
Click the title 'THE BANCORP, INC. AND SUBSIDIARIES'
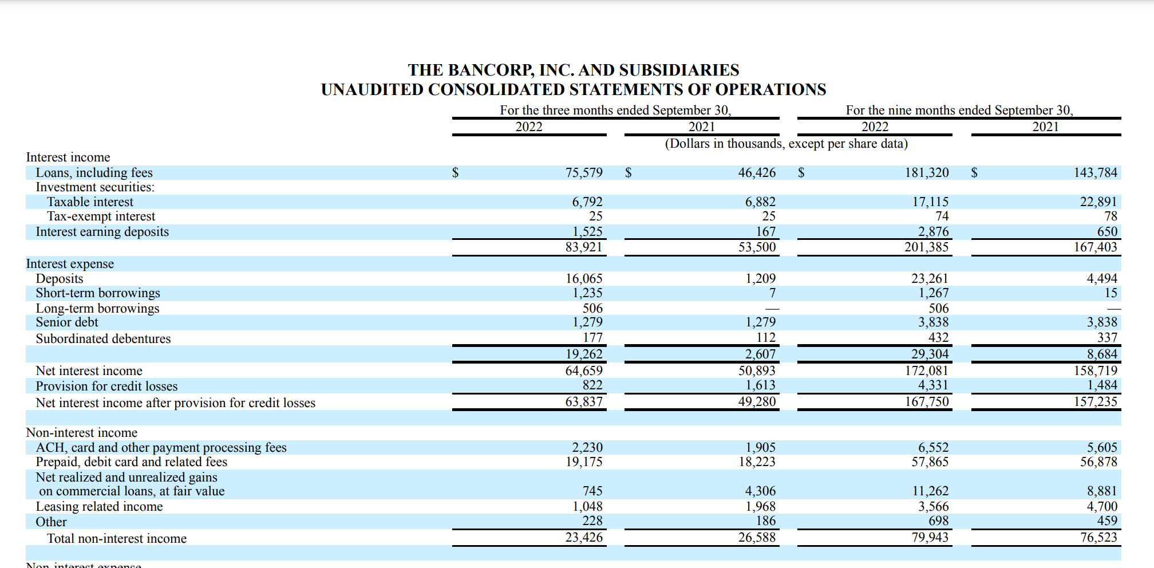(x=573, y=70)
